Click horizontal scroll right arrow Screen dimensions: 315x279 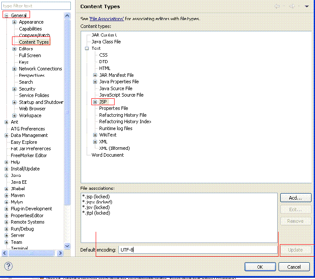point(60,253)
